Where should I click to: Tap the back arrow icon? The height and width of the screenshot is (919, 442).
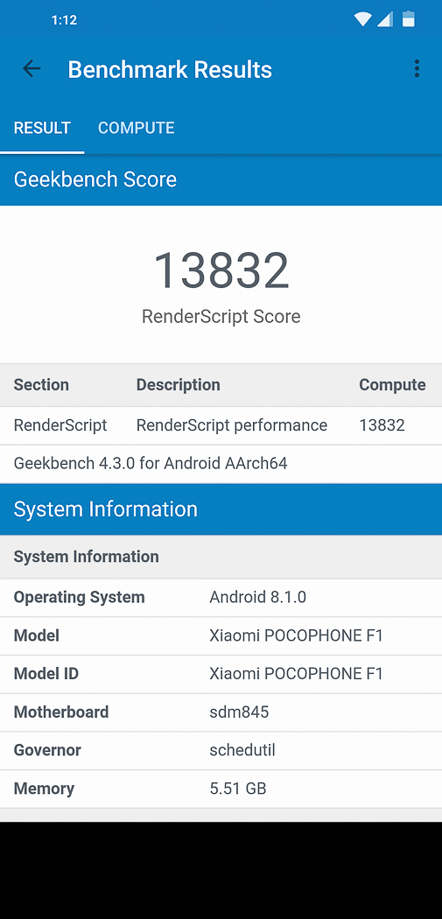(32, 69)
